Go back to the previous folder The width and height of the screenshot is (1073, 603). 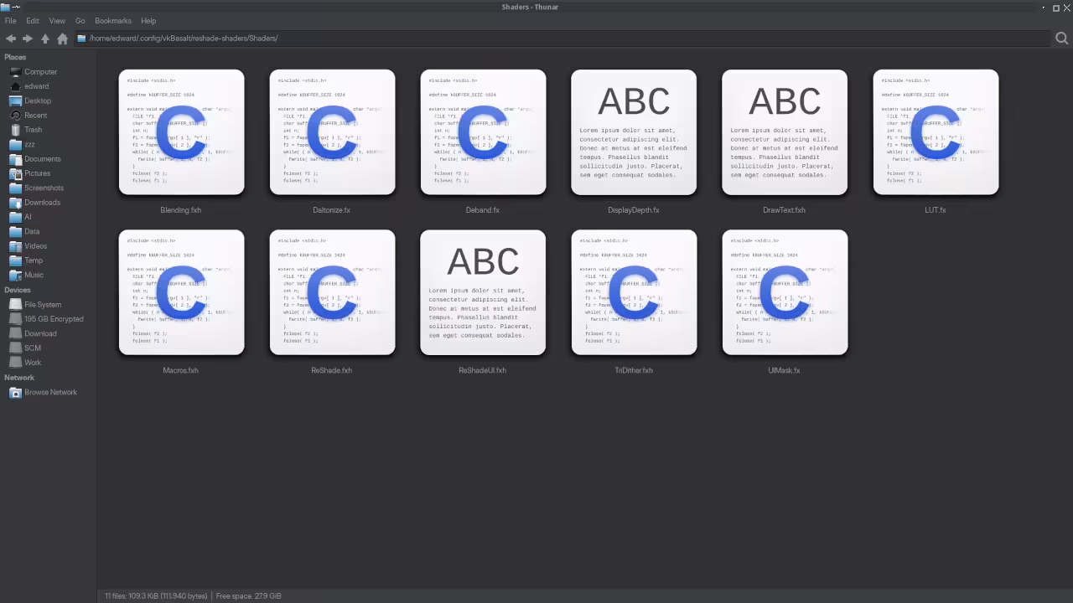click(10, 39)
